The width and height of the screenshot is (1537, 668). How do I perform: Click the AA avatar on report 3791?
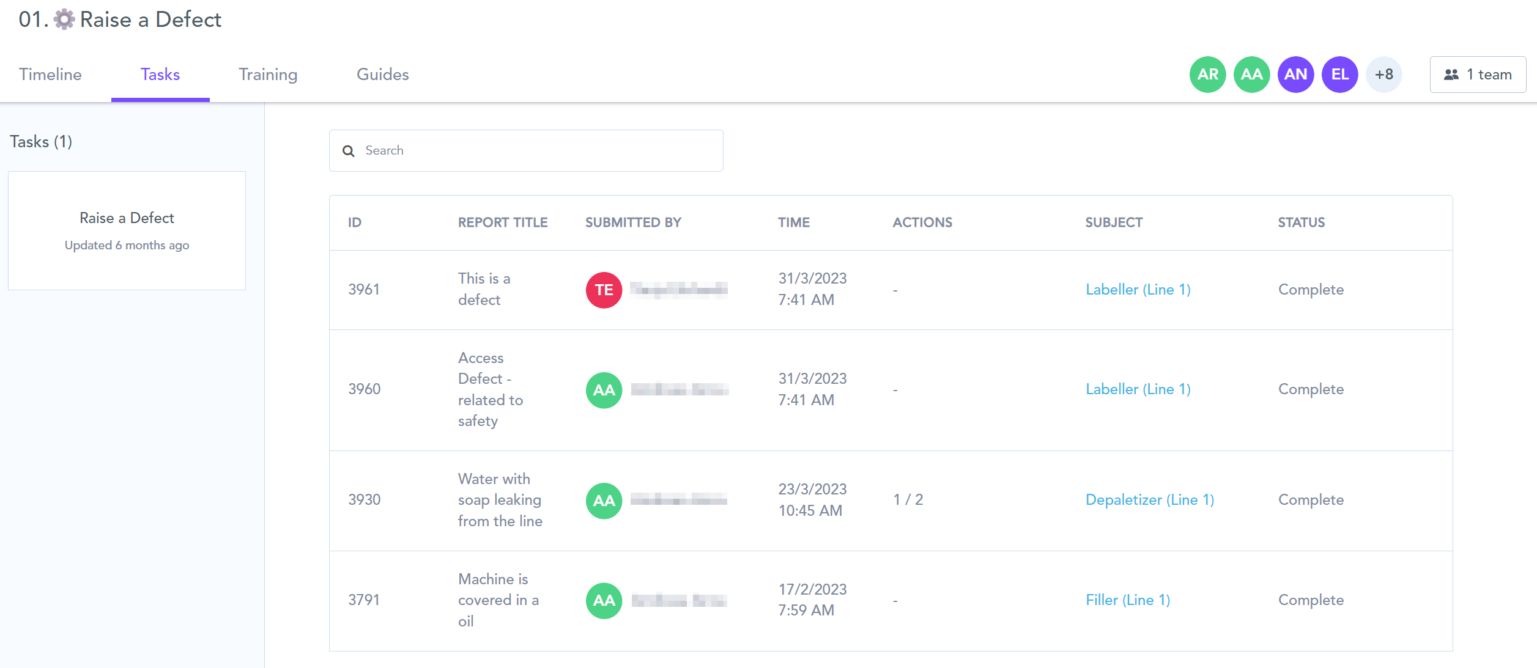point(603,600)
